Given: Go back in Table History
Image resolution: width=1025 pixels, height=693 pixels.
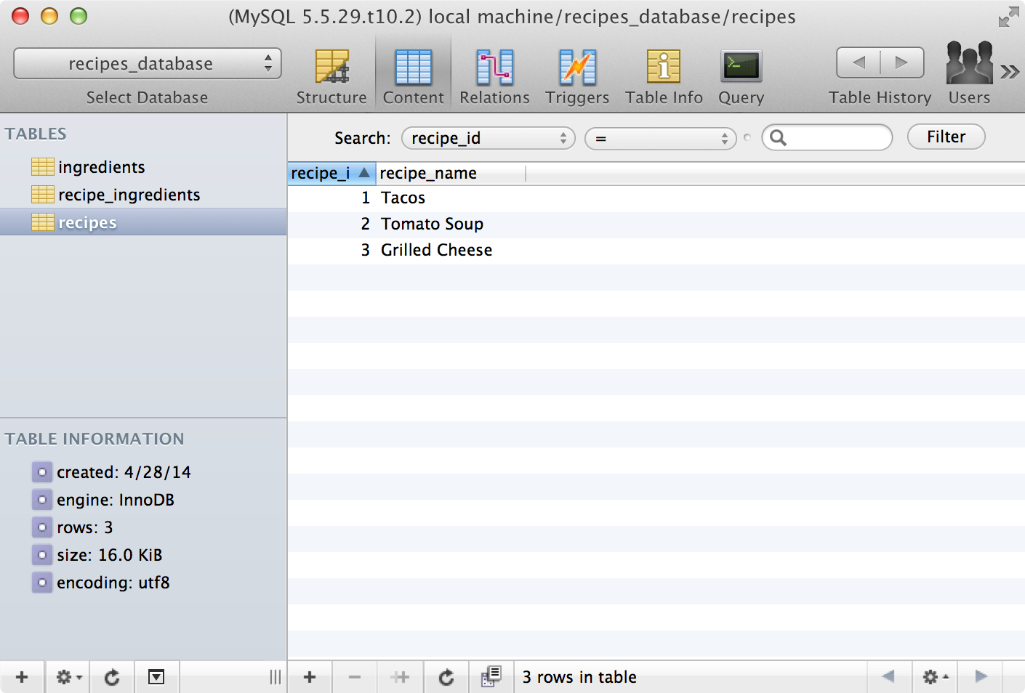Looking at the screenshot, I should coord(859,62).
